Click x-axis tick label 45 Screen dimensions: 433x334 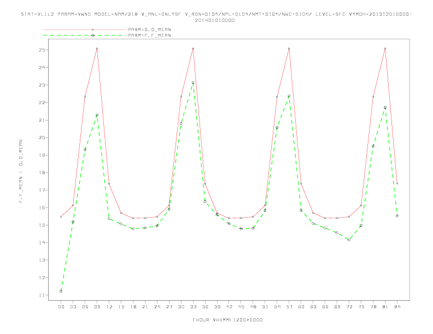click(x=241, y=307)
